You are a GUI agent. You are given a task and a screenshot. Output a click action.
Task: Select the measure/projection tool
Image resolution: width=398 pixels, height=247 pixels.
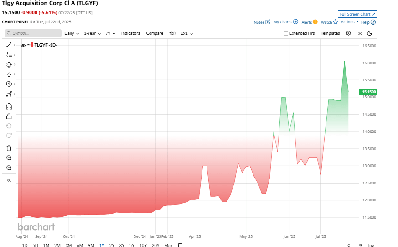(9, 94)
